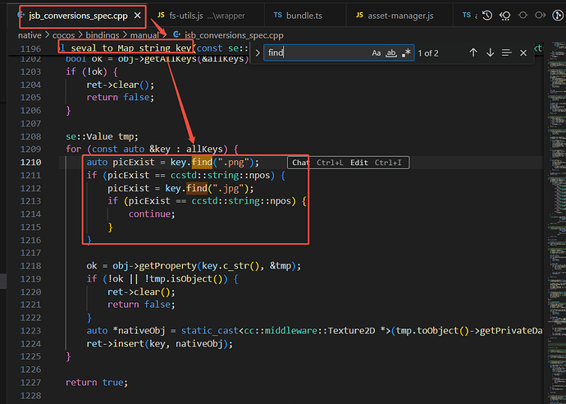The height and width of the screenshot is (404, 566).
Task: Click the inline Edit Ctrl+I button
Action: (376, 163)
